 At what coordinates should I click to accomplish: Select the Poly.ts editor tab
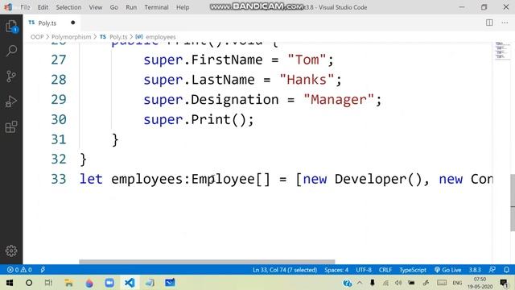51,23
